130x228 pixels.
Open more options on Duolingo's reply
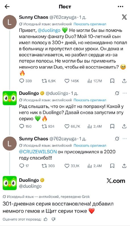125,93
